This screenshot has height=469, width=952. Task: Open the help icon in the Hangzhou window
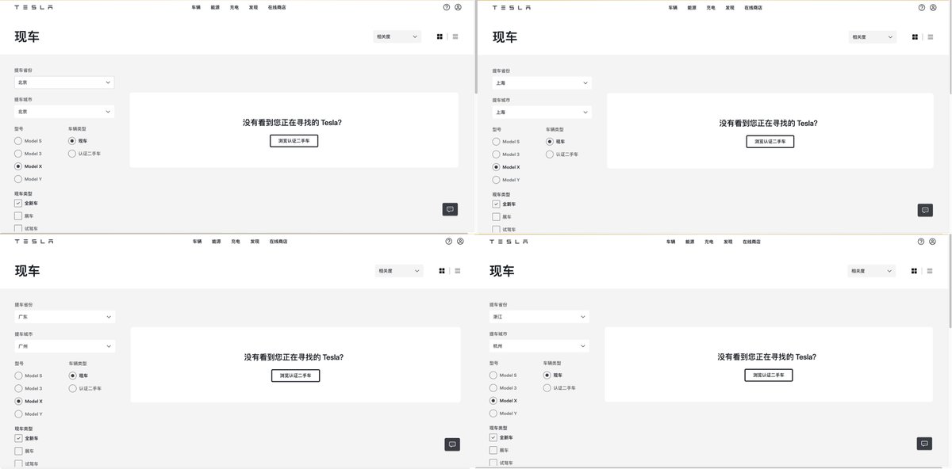coord(921,241)
